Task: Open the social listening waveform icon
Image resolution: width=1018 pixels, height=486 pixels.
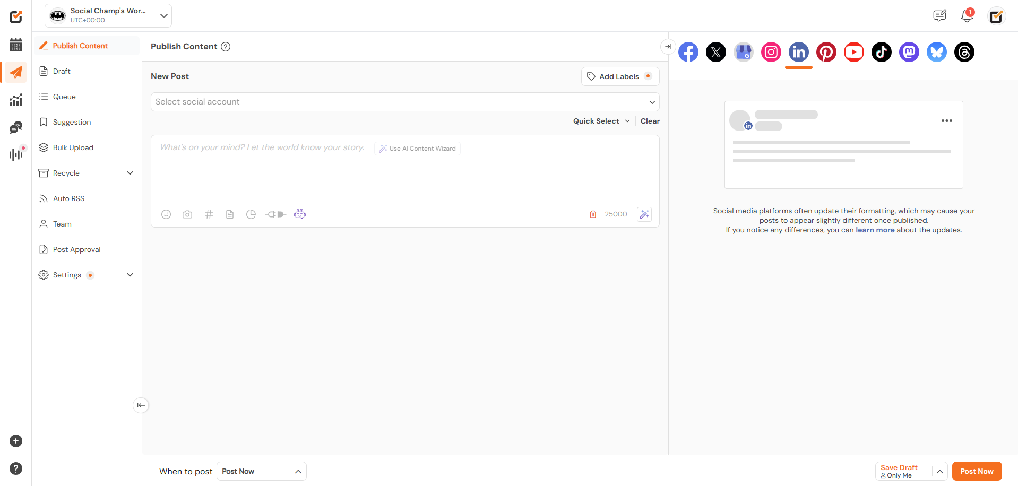Action: [16, 154]
